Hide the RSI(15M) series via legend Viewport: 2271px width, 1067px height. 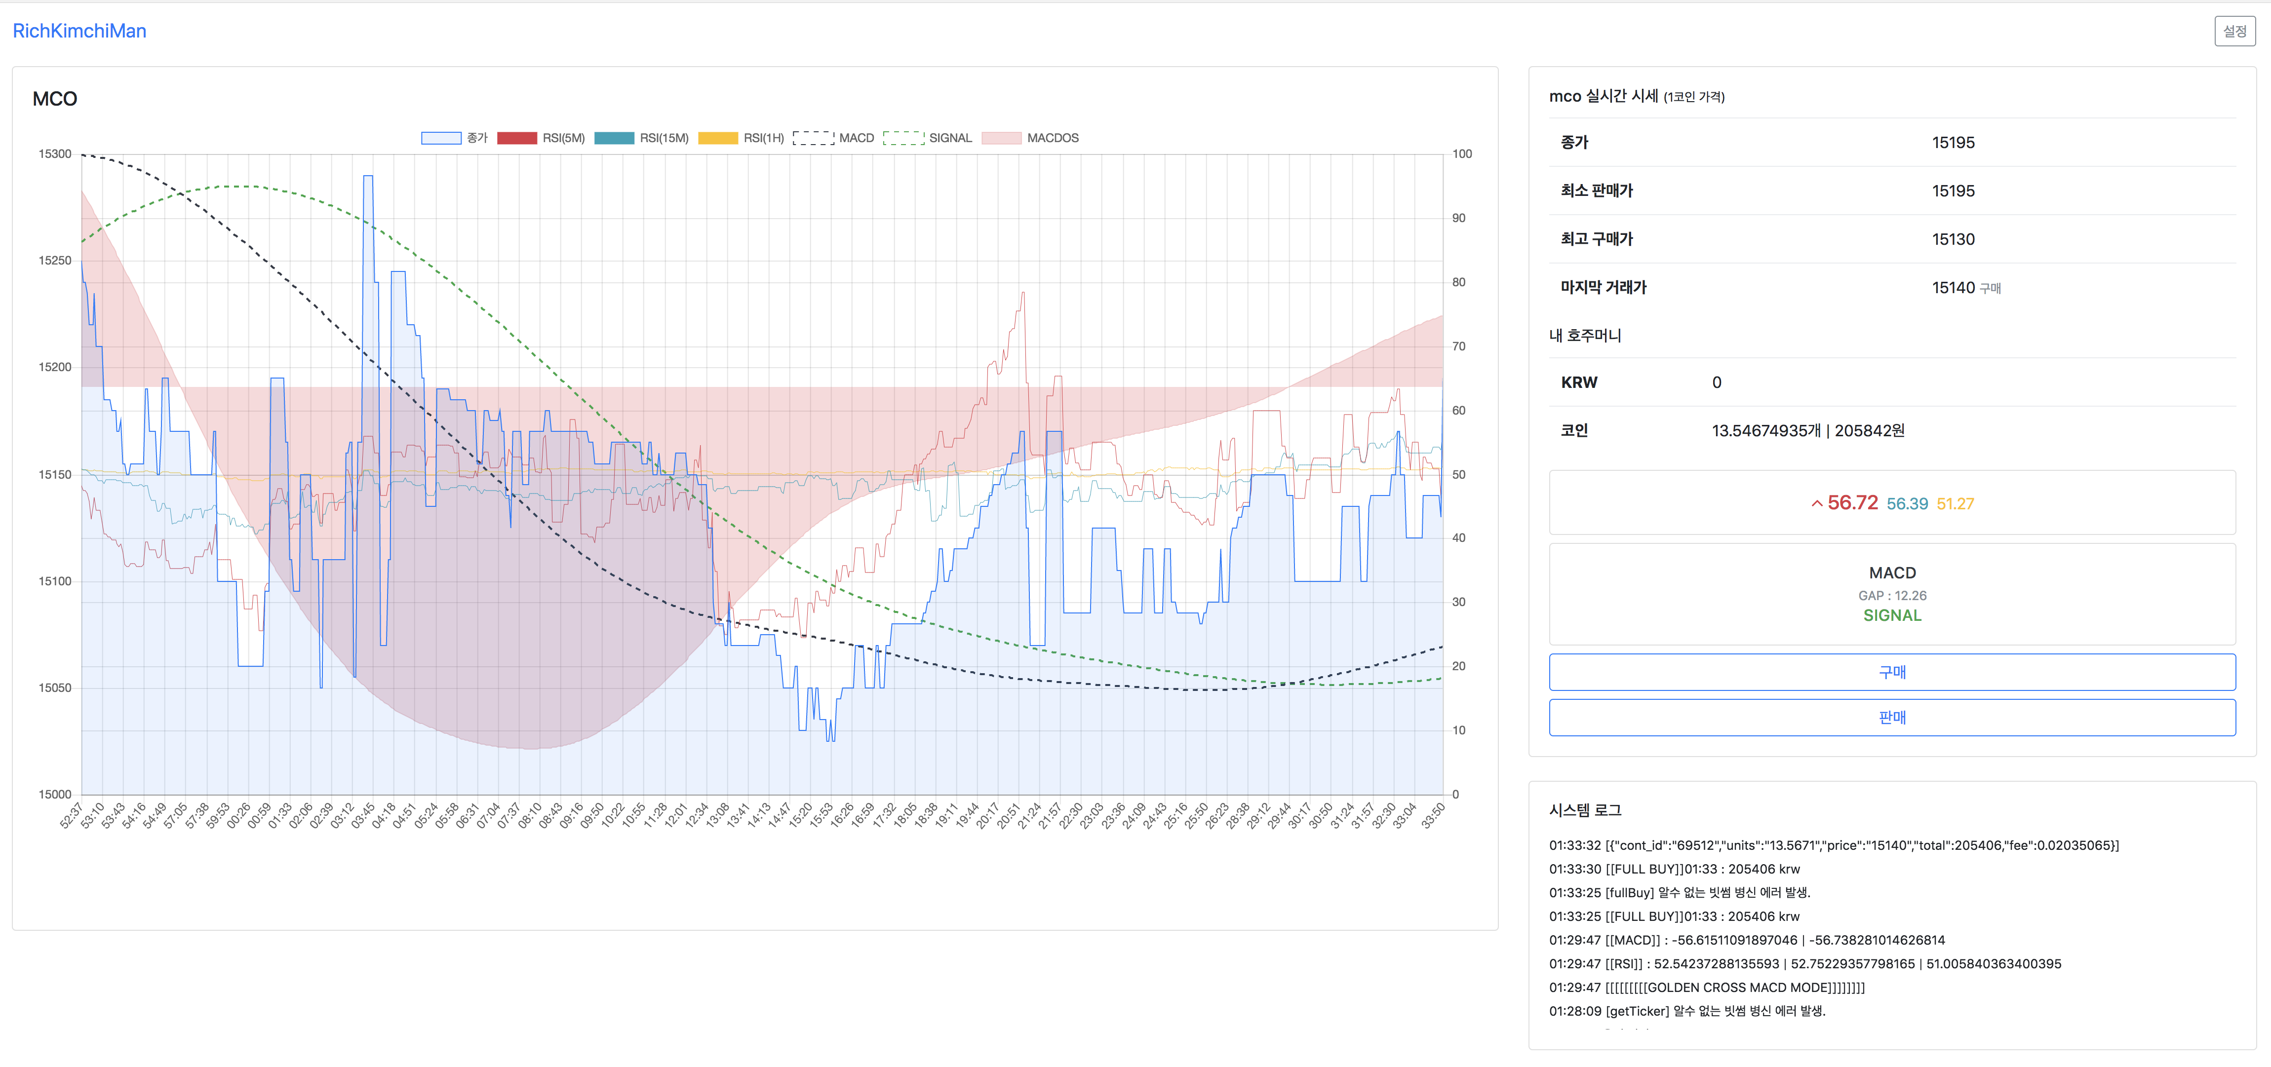pos(641,138)
